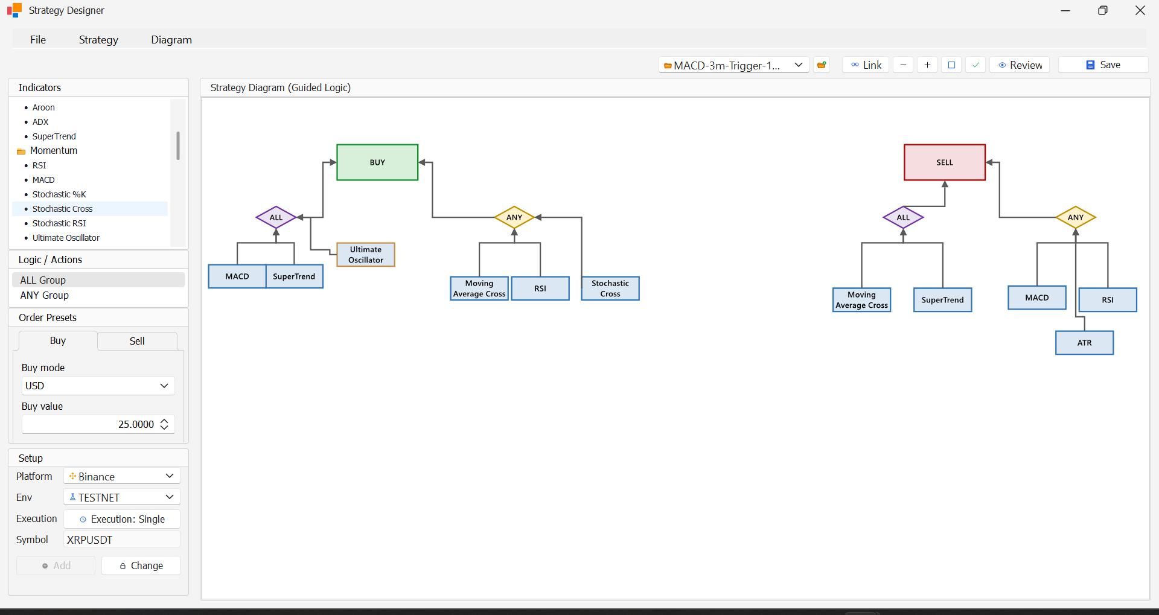Open the File menu
Viewport: 1159px width, 615px height.
(x=38, y=40)
